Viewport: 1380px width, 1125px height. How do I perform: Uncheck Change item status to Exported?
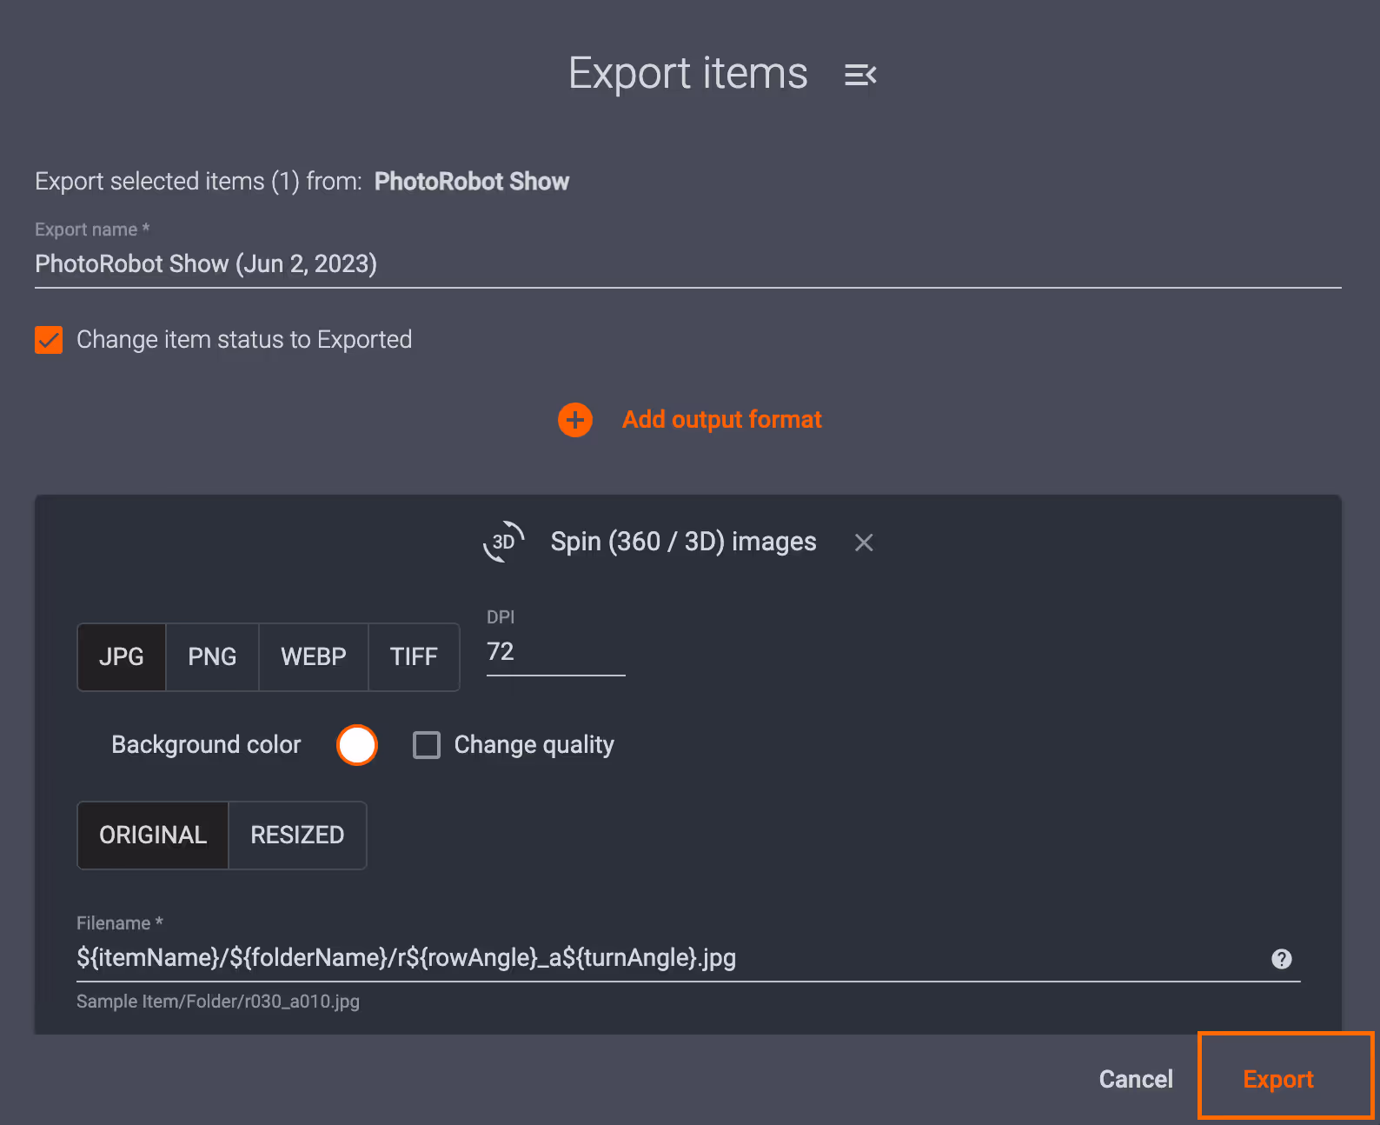click(49, 340)
